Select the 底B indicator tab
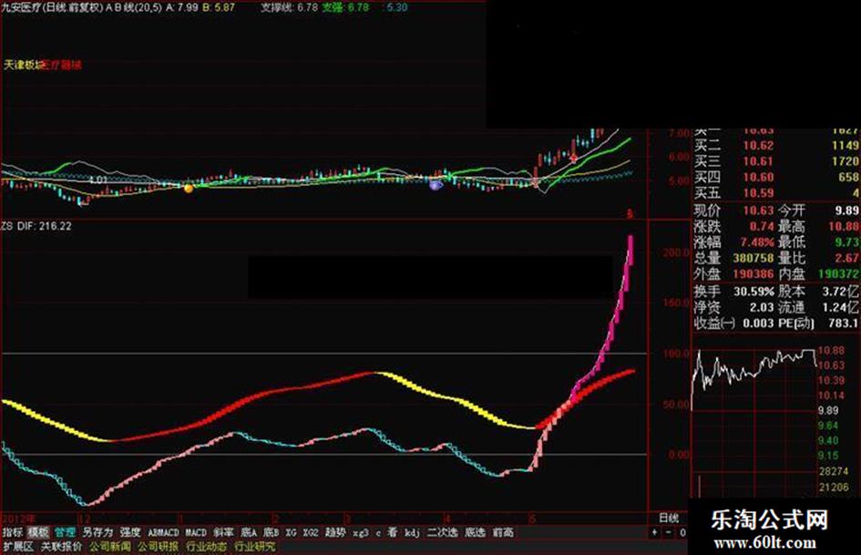The width and height of the screenshot is (861, 555). 271,532
